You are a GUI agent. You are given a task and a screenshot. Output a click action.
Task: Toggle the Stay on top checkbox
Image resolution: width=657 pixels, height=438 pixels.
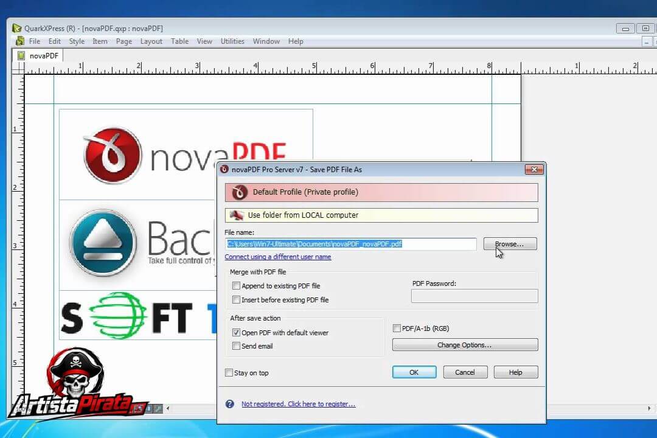pyautogui.click(x=229, y=373)
